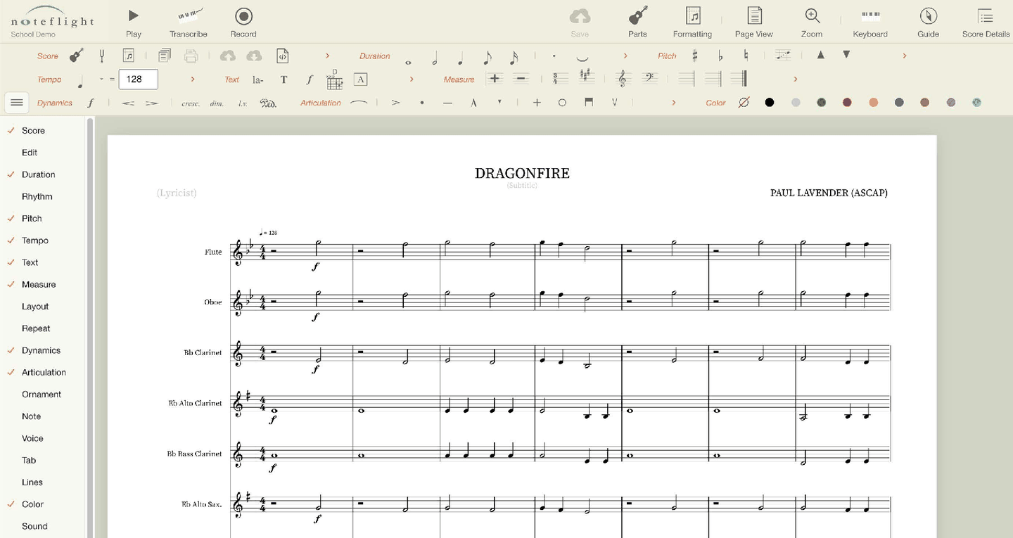This screenshot has height=538, width=1013.
Task: Expand more Articulation tools chevron
Action: click(673, 103)
